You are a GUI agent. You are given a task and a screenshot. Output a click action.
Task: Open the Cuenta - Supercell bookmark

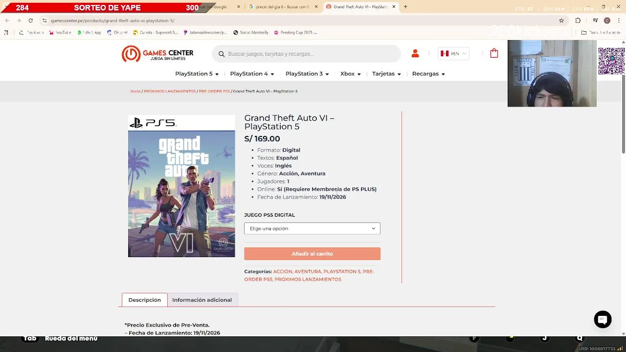coord(155,32)
